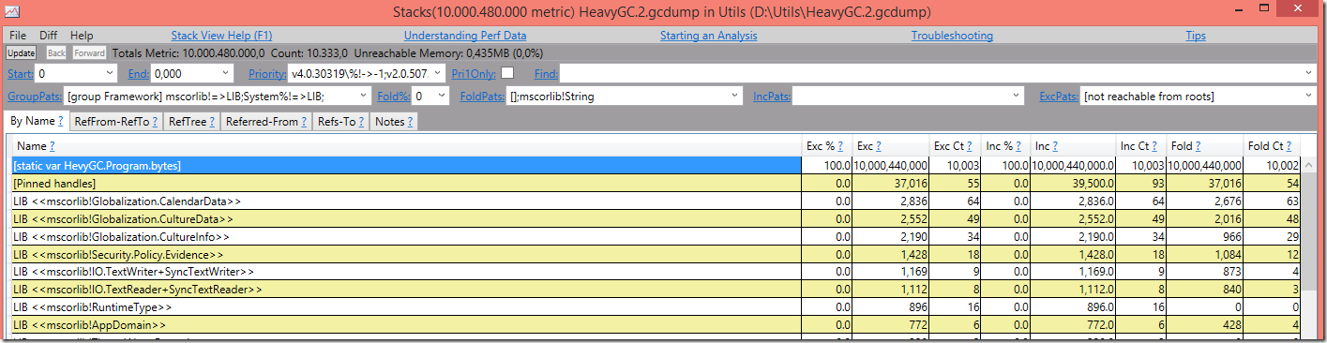This screenshot has width=1327, height=343.
Task: Switch to the Referred-From tab
Action: (266, 121)
